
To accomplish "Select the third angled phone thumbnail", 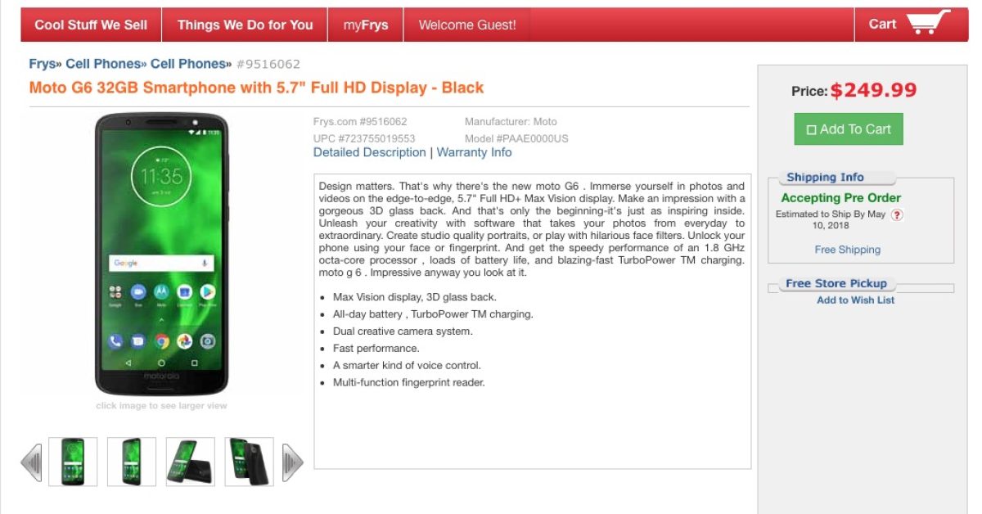I will [191, 462].
